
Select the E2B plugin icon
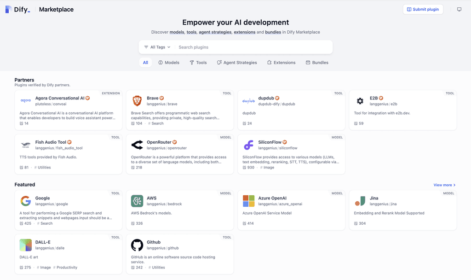point(360,100)
